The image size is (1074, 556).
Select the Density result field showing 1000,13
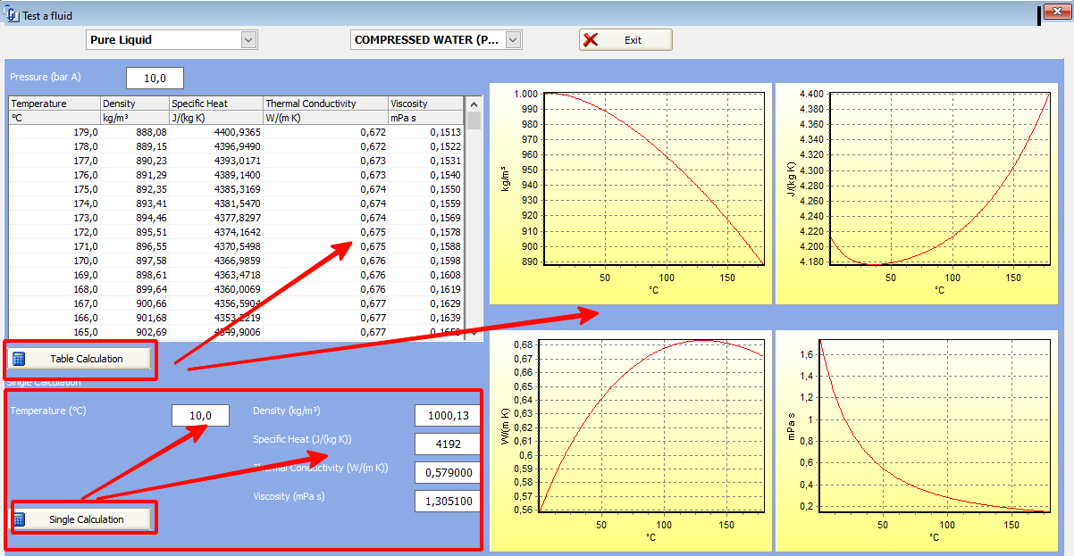coord(448,415)
